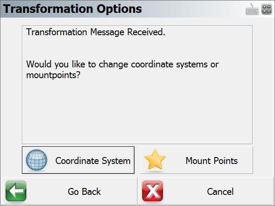Click the word 'mountpoints?' in message
The image size is (275, 206).
pyautogui.click(x=53, y=76)
